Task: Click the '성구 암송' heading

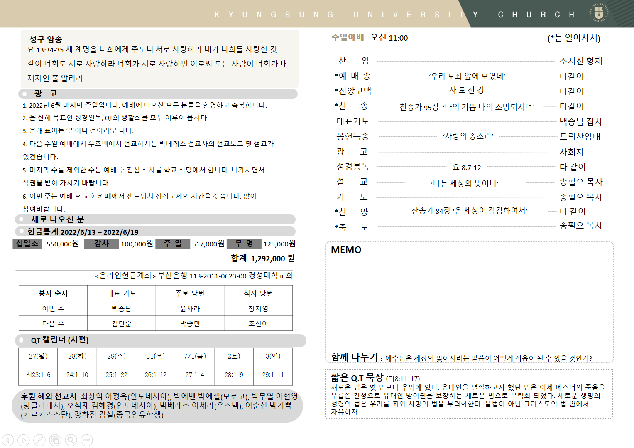Action: (x=46, y=39)
